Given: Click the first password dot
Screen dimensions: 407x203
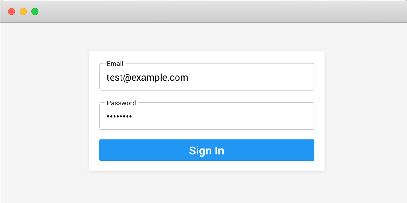Looking at the screenshot, I should pos(108,117).
